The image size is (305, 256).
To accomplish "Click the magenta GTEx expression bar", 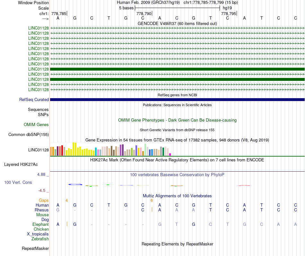I will coord(170,154).
